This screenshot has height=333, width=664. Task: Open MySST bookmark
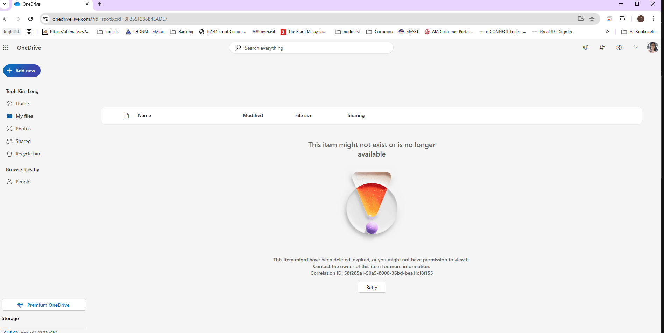(409, 32)
